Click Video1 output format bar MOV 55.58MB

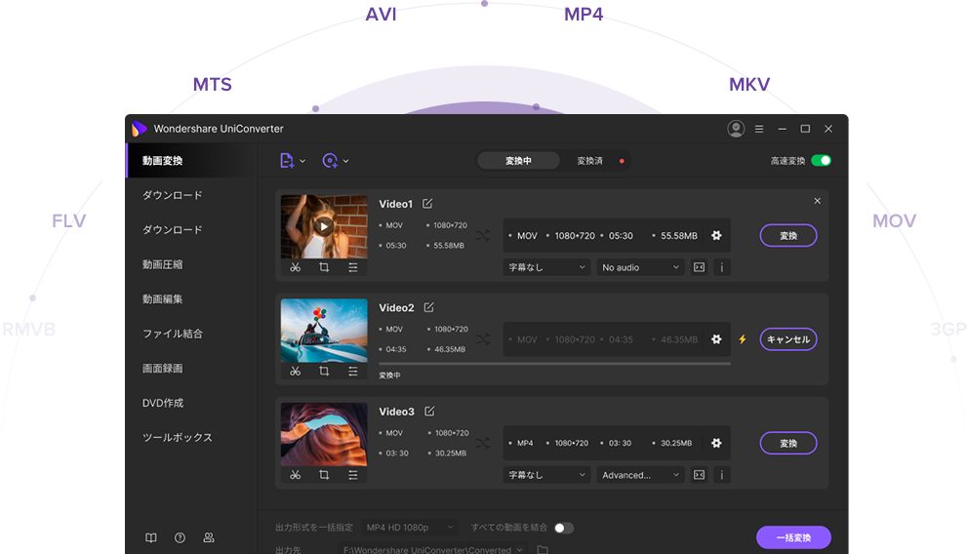coord(617,235)
